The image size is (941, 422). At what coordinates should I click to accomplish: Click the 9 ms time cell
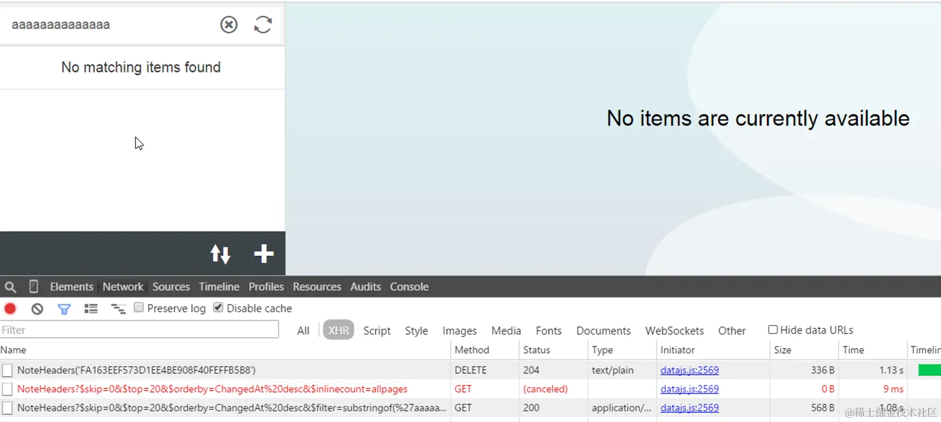pos(893,389)
